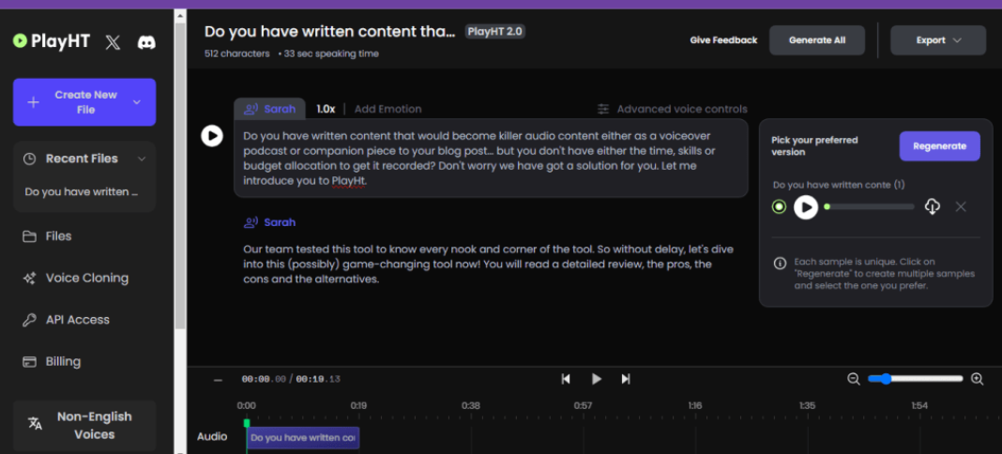
Task: Collapse the Recent Files chevron
Action: click(x=142, y=159)
